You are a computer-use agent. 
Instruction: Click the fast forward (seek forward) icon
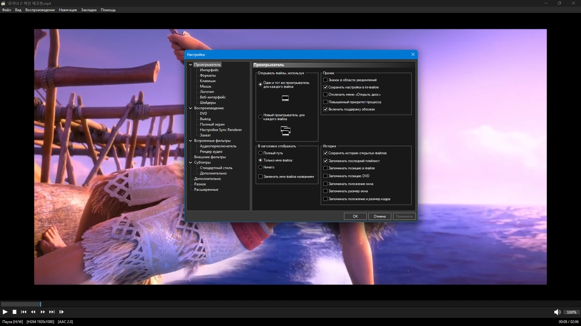43,312
